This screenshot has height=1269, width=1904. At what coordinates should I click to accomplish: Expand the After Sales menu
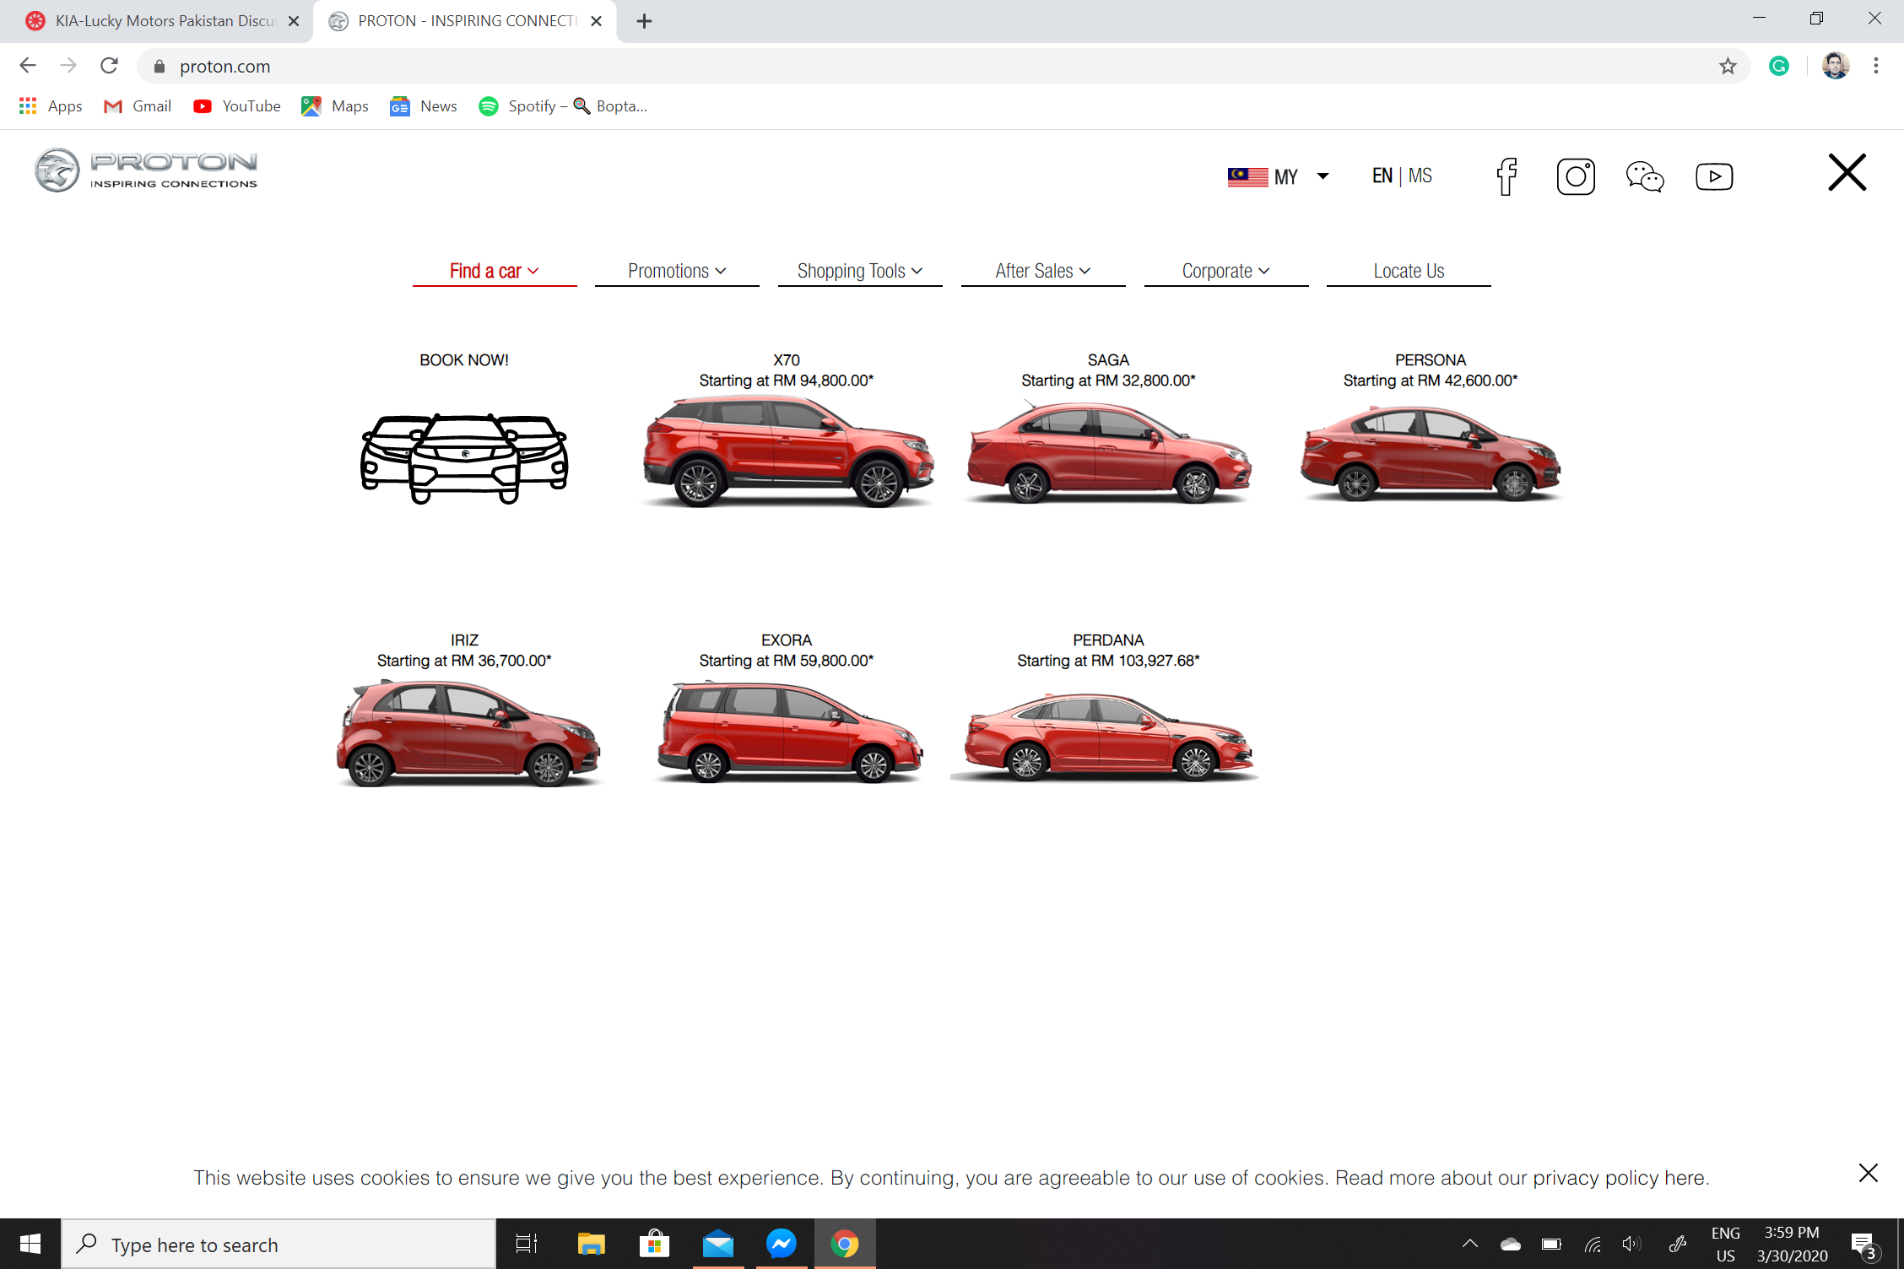[1043, 271]
